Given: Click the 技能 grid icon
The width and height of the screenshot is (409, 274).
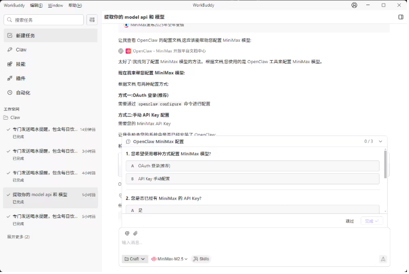Looking at the screenshot, I should (10, 64).
